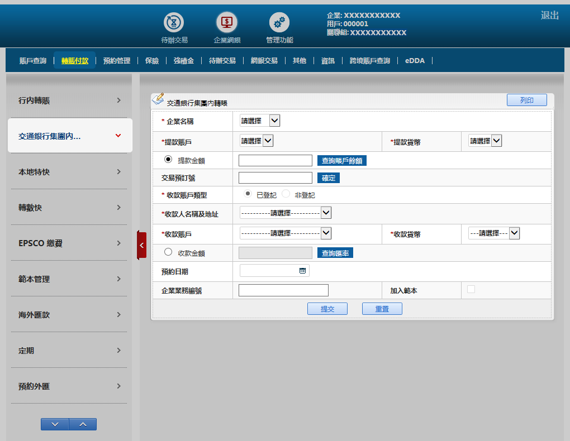Open the 強積金 menu
Viewport: 570px width, 441px height.
tap(184, 61)
